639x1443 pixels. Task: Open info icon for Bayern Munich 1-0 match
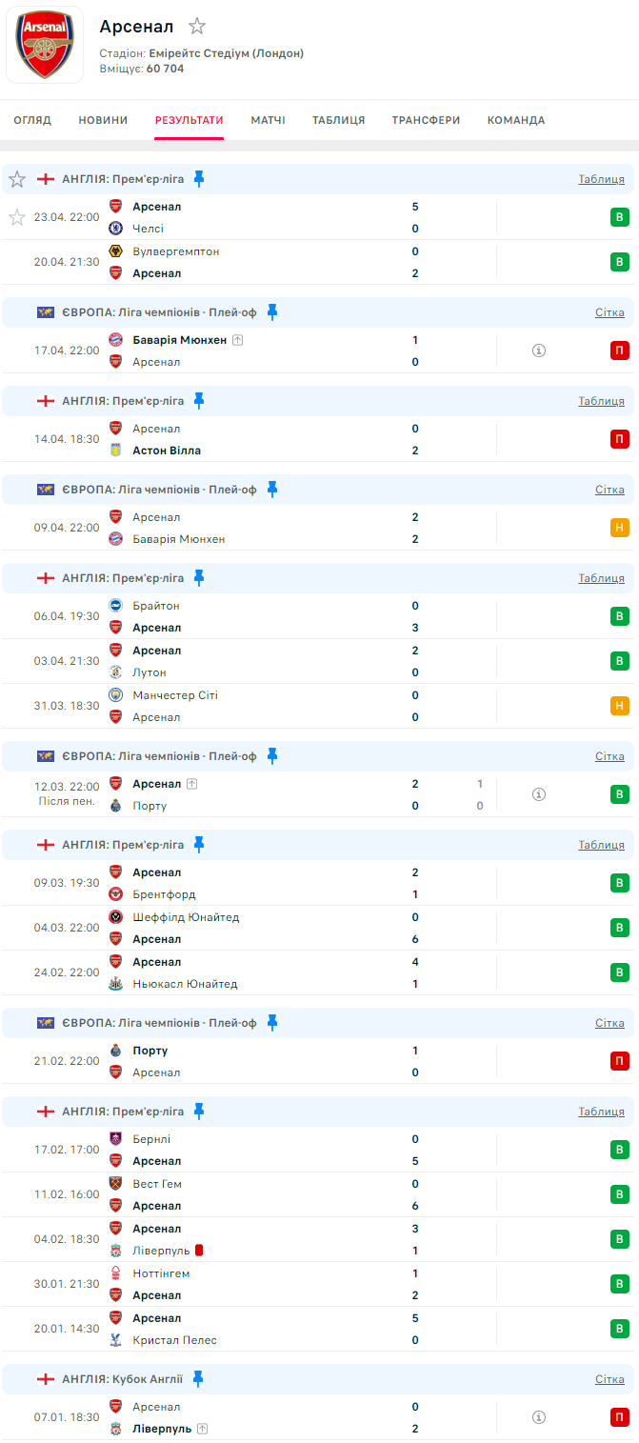[x=538, y=351]
